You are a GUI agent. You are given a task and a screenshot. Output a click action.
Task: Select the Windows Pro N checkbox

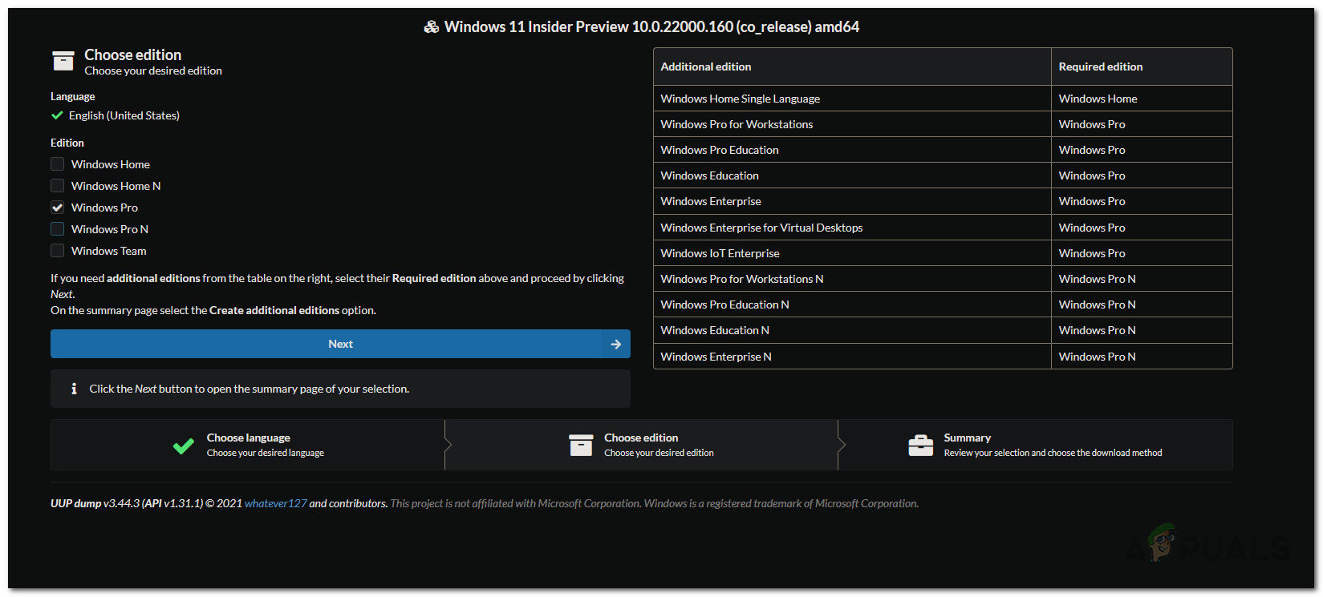point(58,229)
